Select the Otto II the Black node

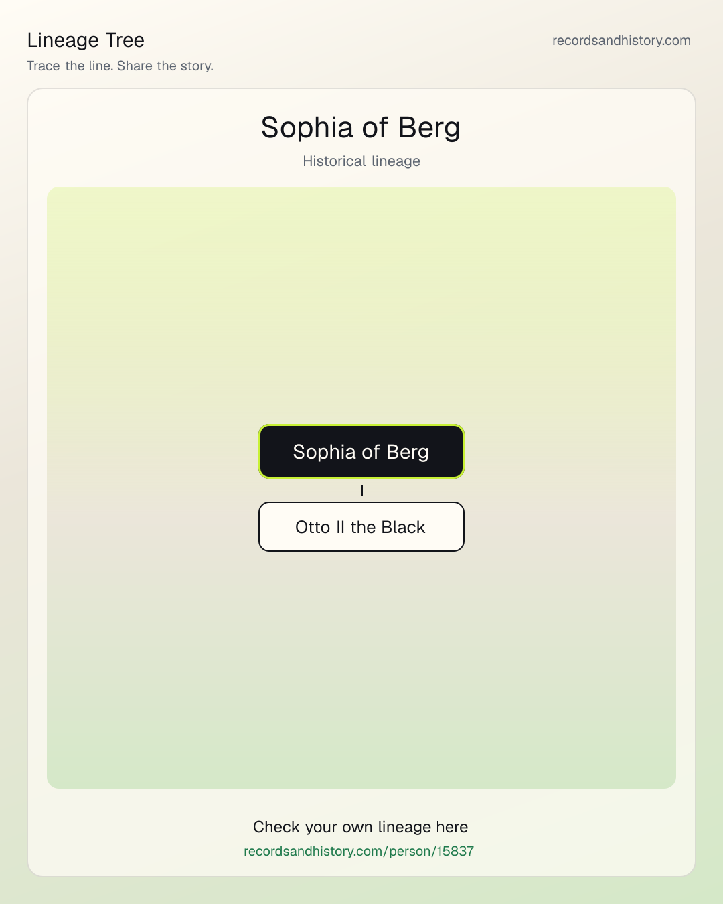361,527
